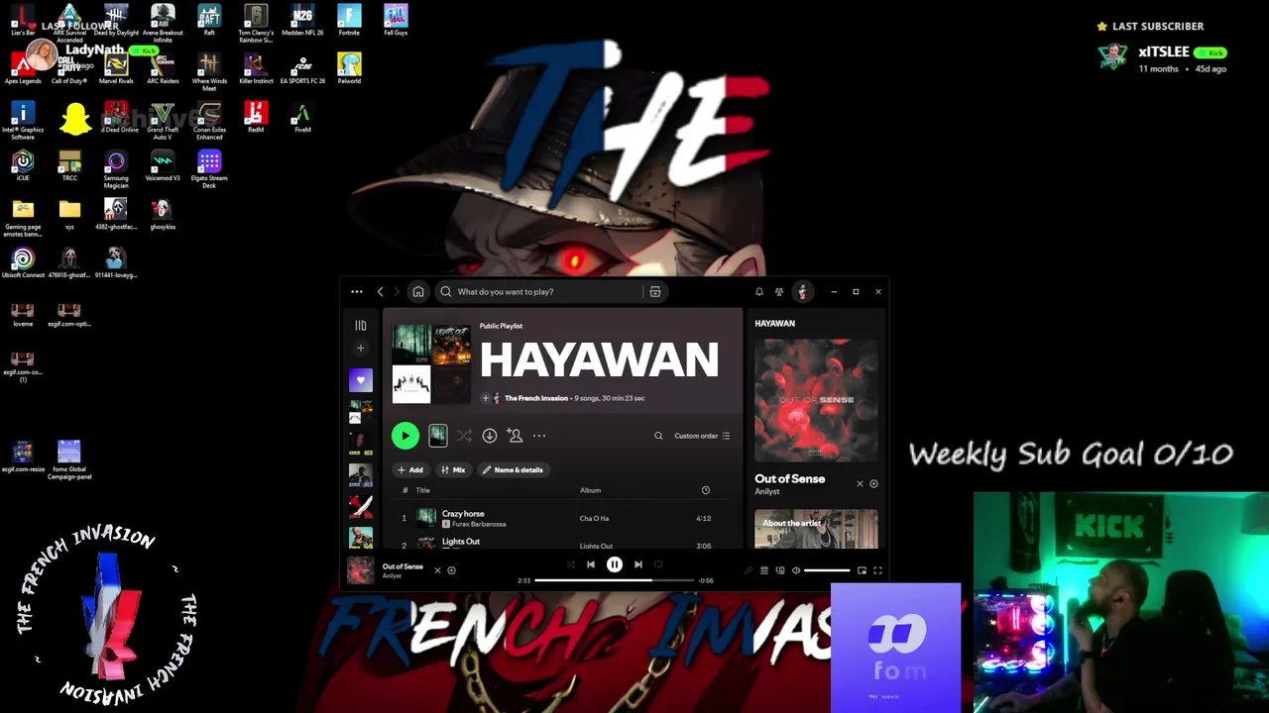Open Liked Songs heart tile in sidebar
Viewport: 1269px width, 713px height.
tap(361, 380)
